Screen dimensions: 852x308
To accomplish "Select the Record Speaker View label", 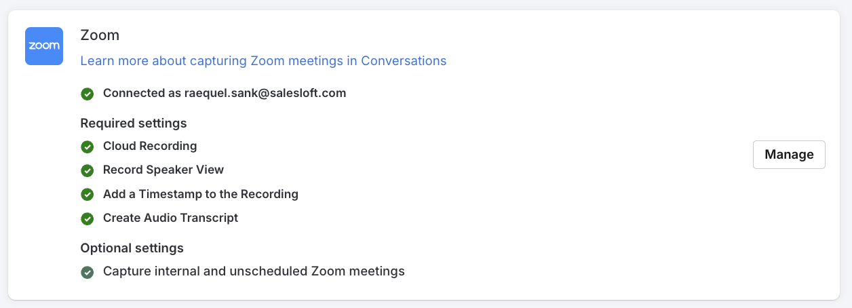I will [x=163, y=170].
